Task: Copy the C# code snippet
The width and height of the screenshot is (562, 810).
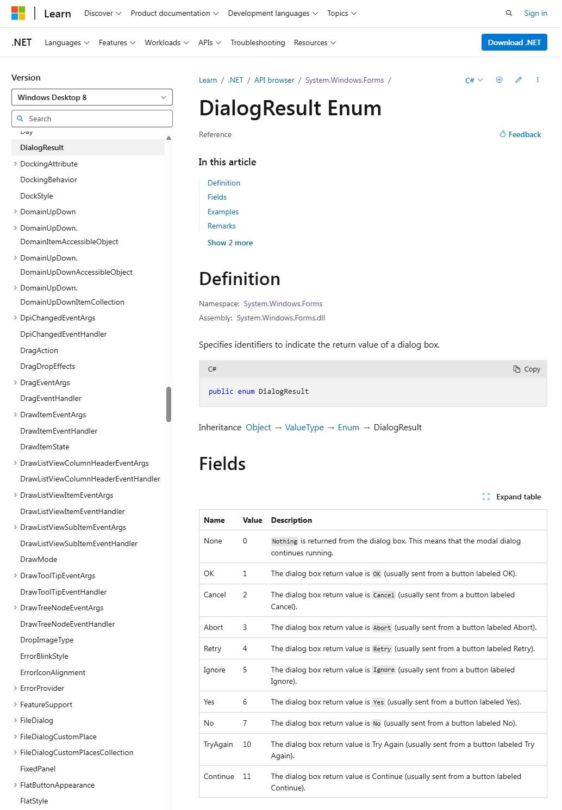Action: [526, 369]
